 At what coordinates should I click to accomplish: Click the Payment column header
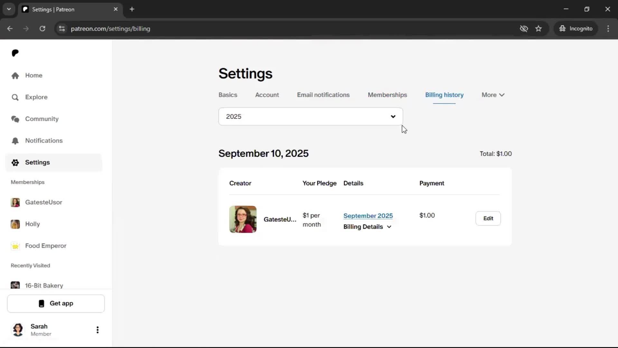click(x=432, y=183)
